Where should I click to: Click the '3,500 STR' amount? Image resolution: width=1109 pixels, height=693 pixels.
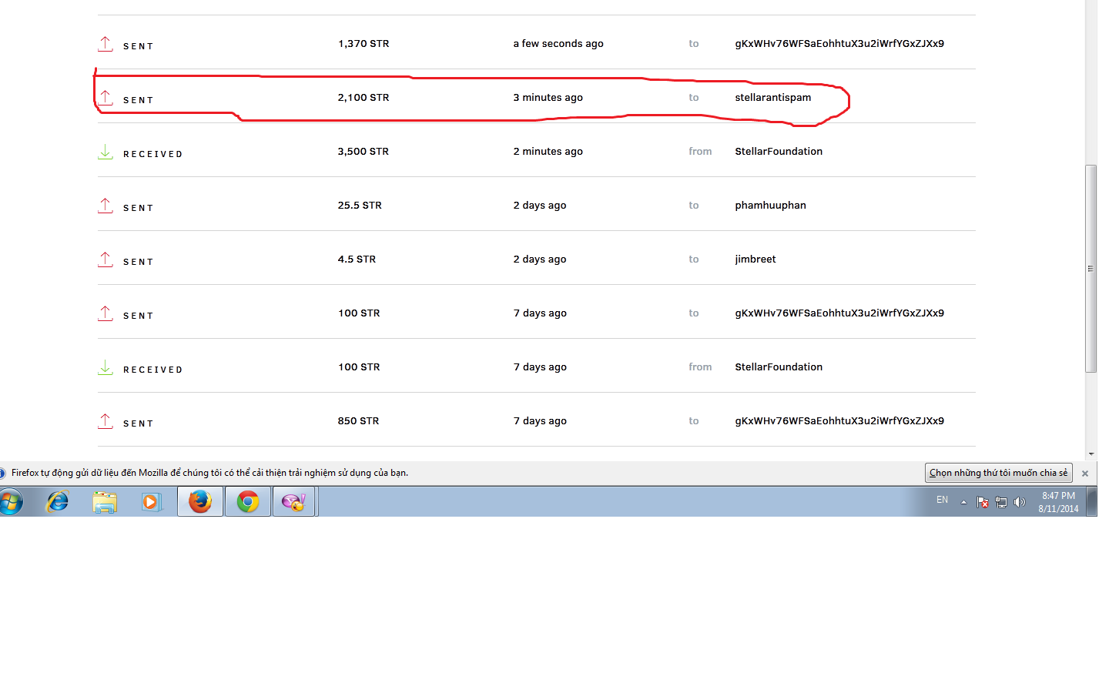point(364,152)
